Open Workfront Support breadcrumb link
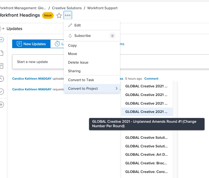209x178 pixels. click(x=102, y=8)
